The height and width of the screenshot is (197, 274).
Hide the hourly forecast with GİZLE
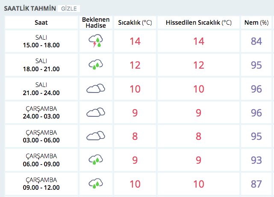pyautogui.click(x=68, y=9)
